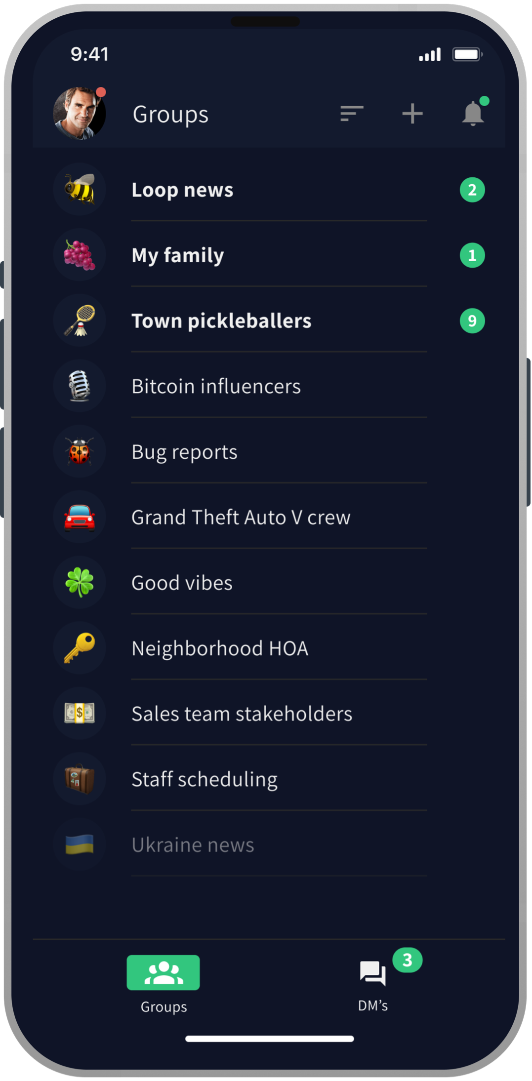The height and width of the screenshot is (1081, 532).
Task: Click the bee icon for Loop news
Action: click(x=80, y=190)
